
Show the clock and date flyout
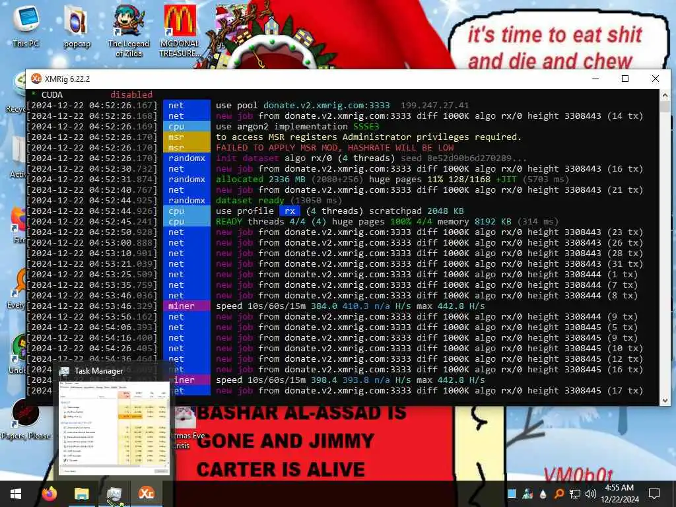pos(619,494)
